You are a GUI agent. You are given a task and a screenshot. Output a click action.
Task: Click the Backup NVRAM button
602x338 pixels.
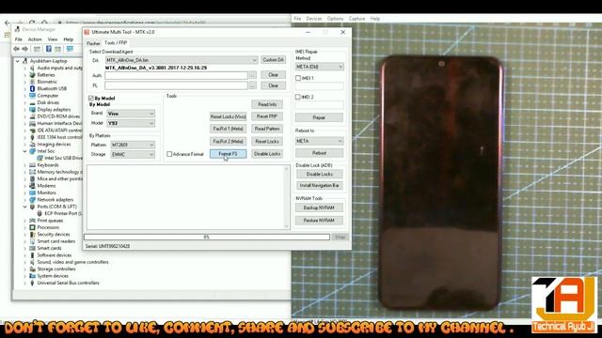click(x=319, y=207)
